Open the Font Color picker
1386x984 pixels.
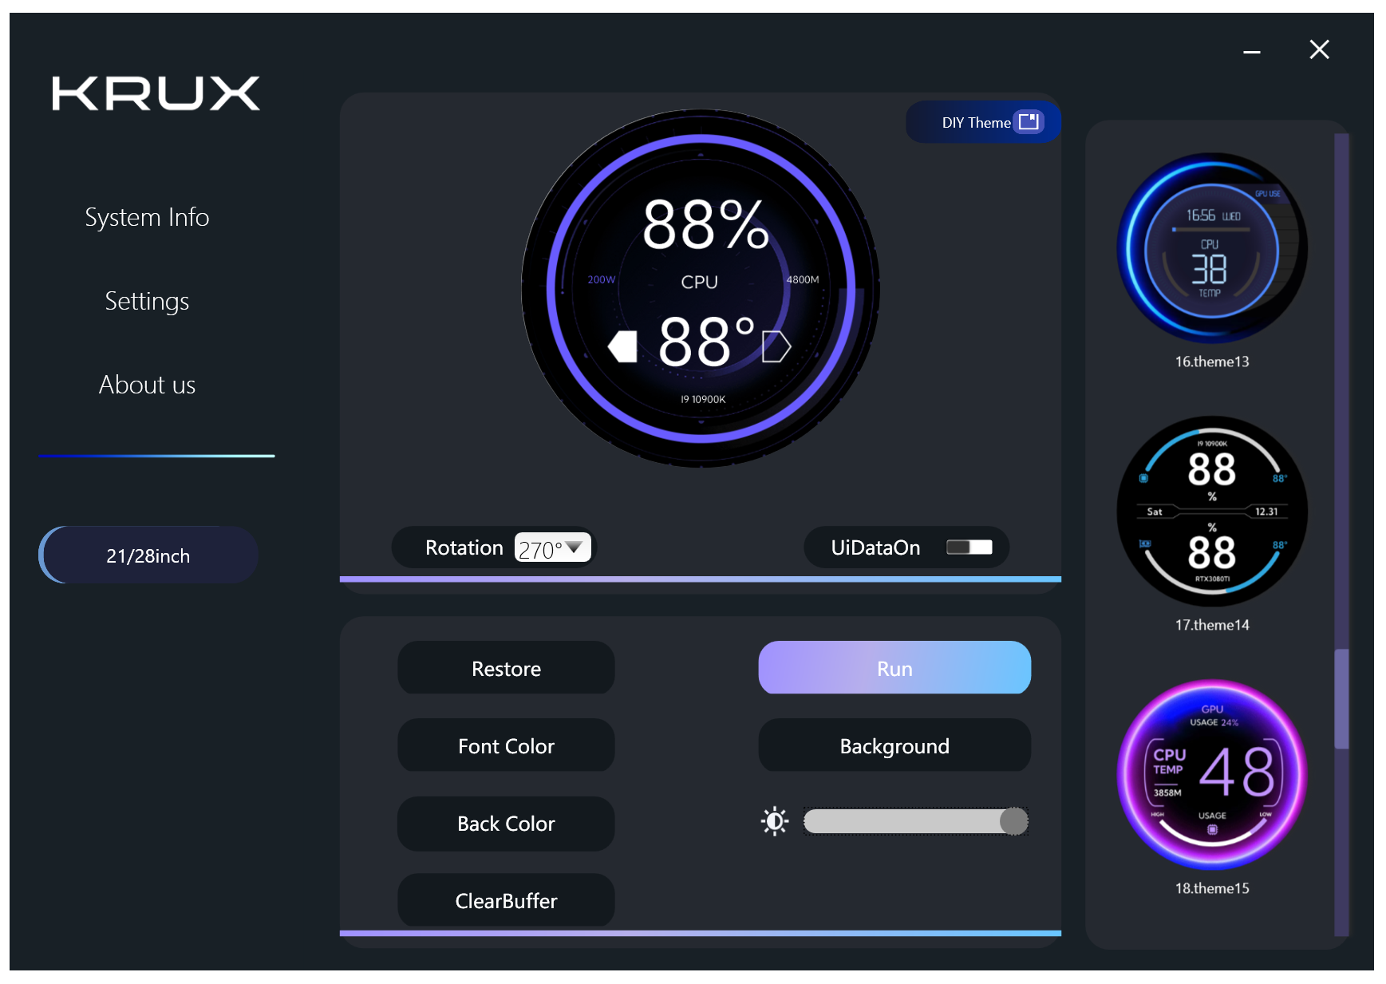[506, 746]
